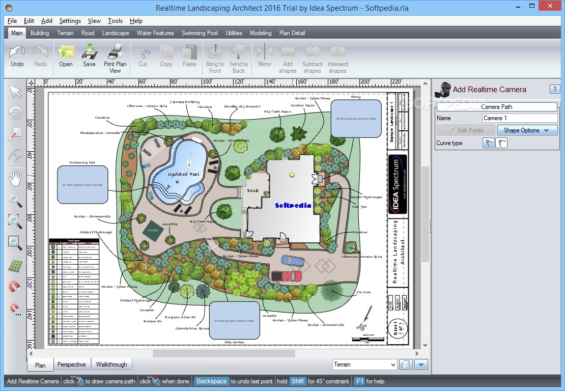The image size is (565, 391).
Task: Click the Copy icon
Action: [166, 52]
